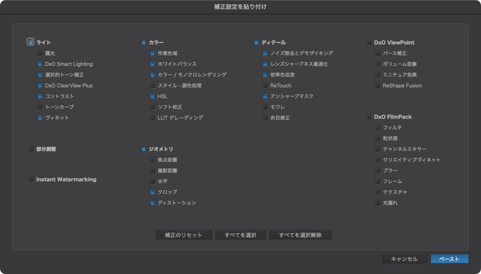
Task: Uncheck the 作業色域 checkbox
Action: coord(152,53)
